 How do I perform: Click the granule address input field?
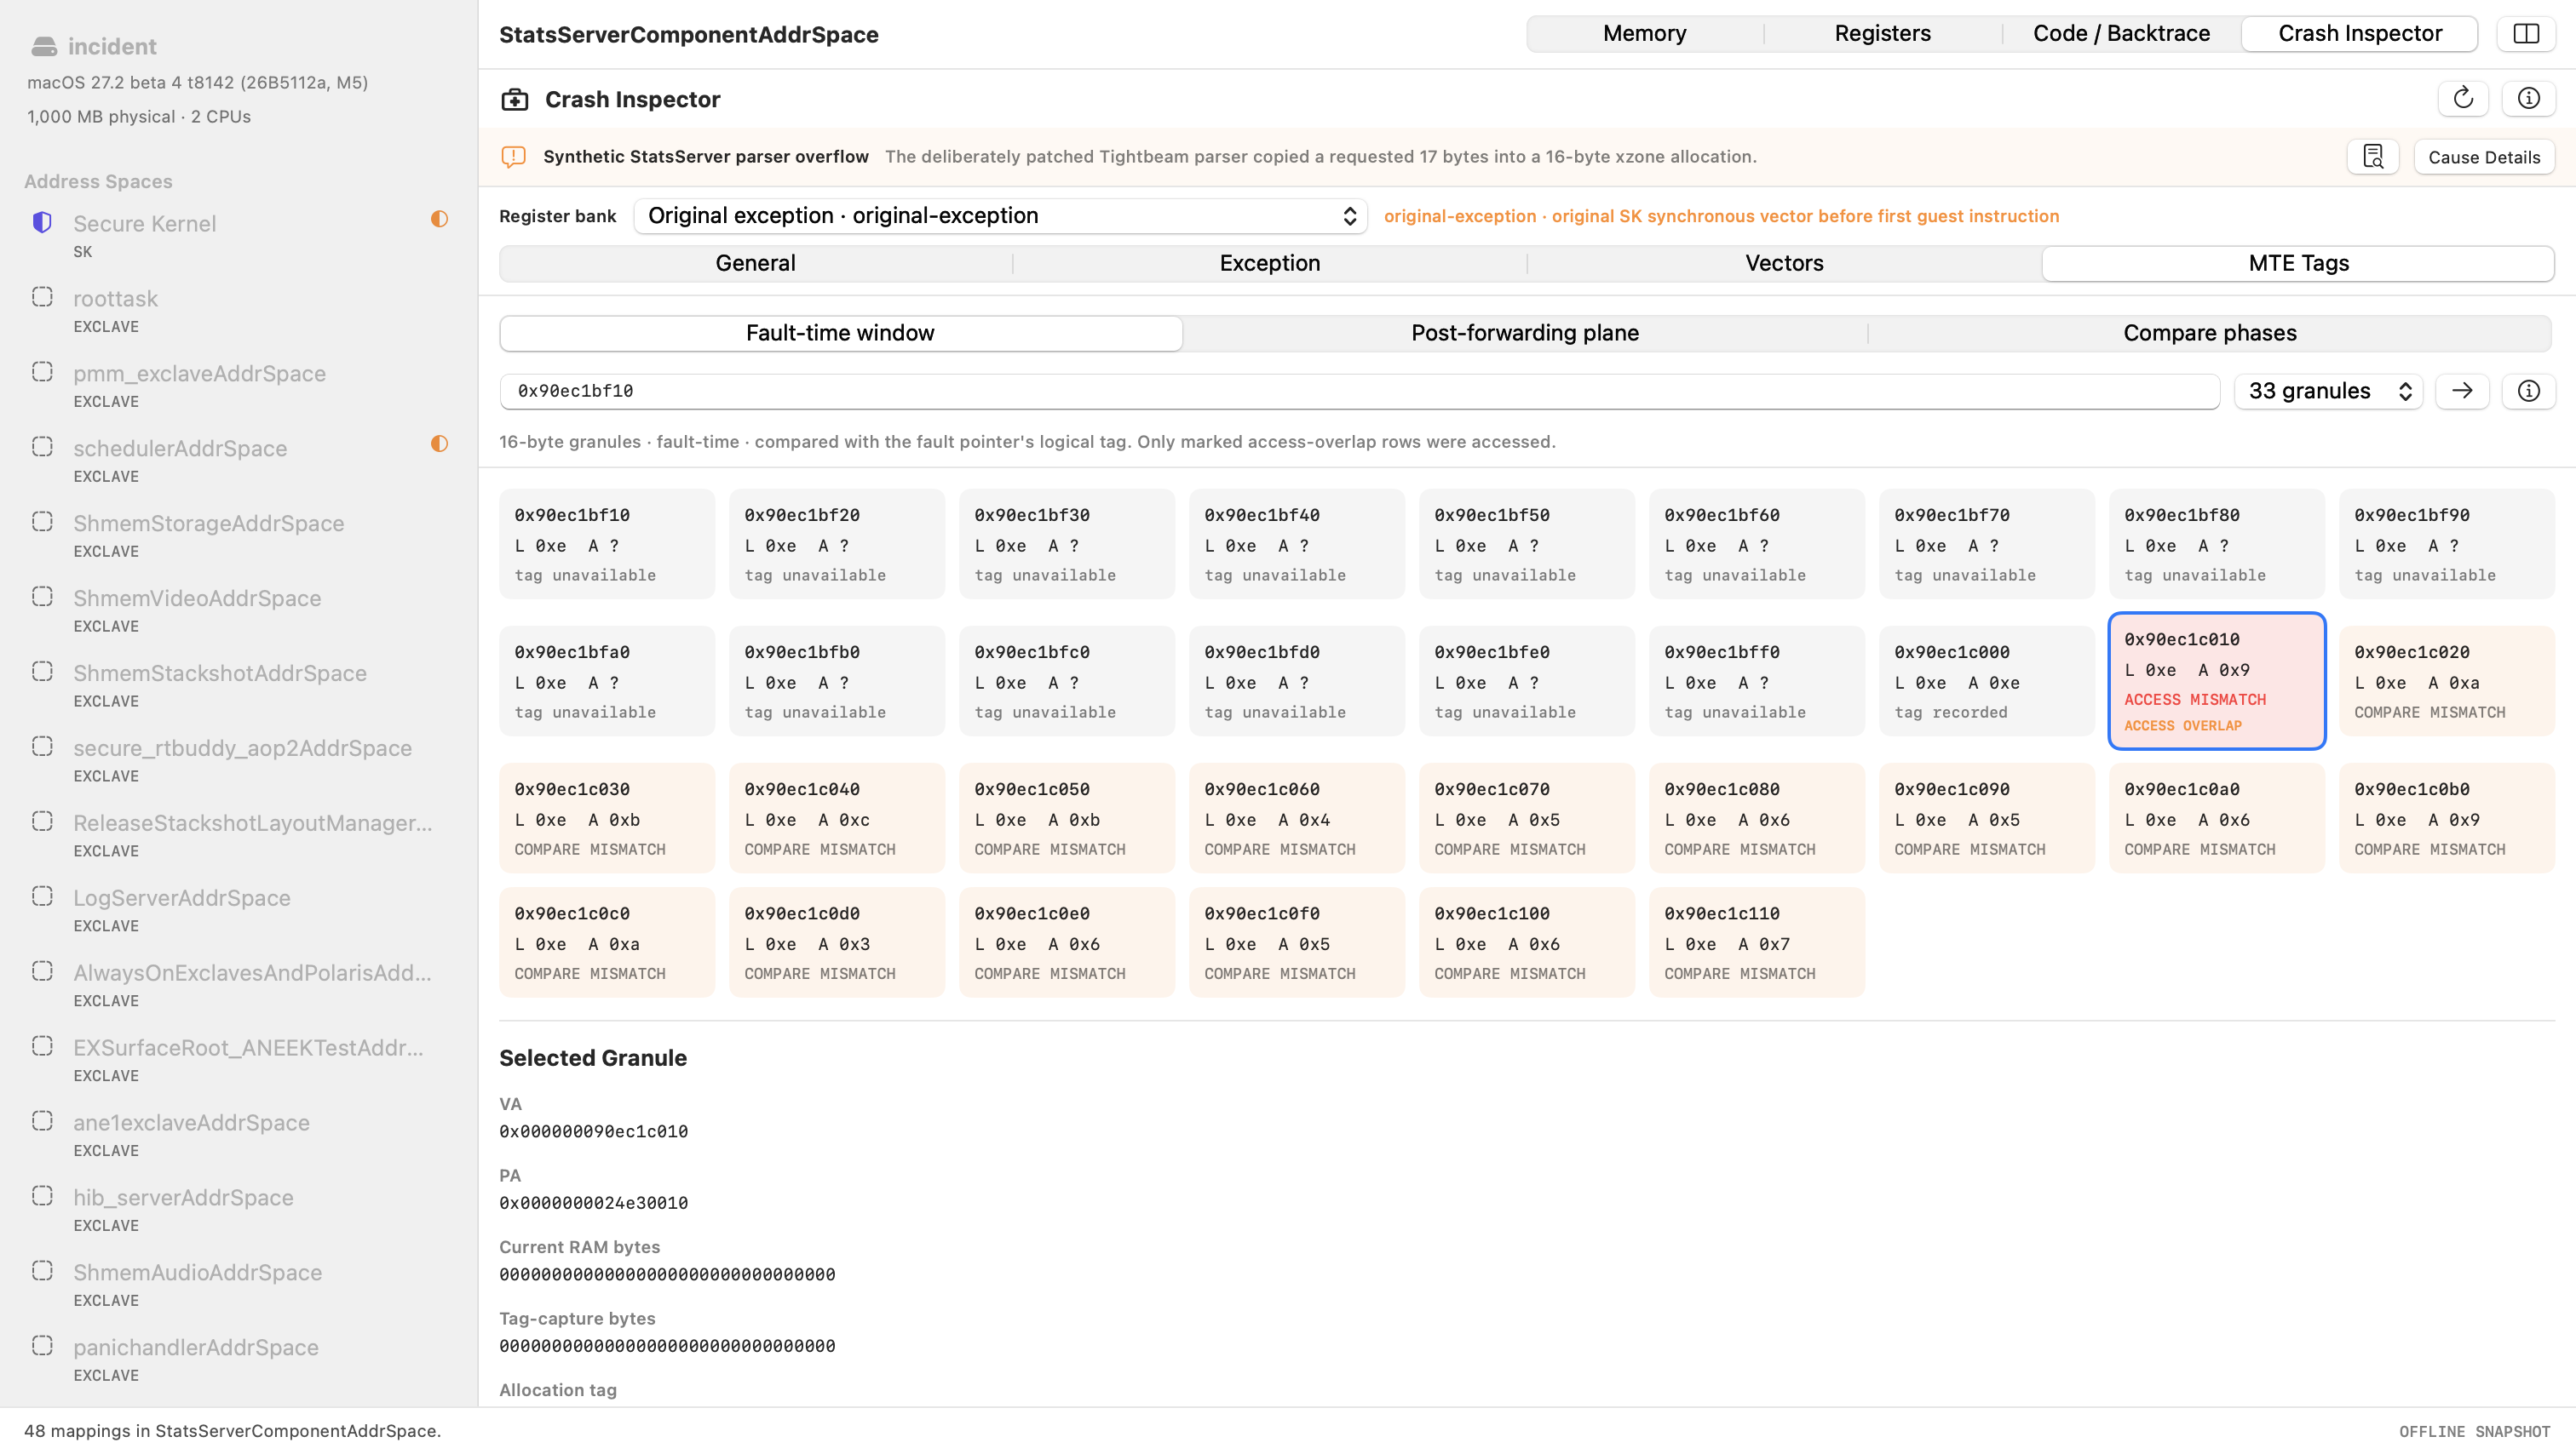pyautogui.click(x=1359, y=391)
